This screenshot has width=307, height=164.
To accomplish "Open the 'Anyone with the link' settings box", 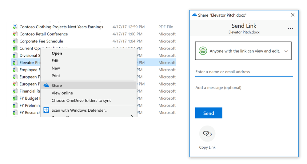I will (243, 51).
